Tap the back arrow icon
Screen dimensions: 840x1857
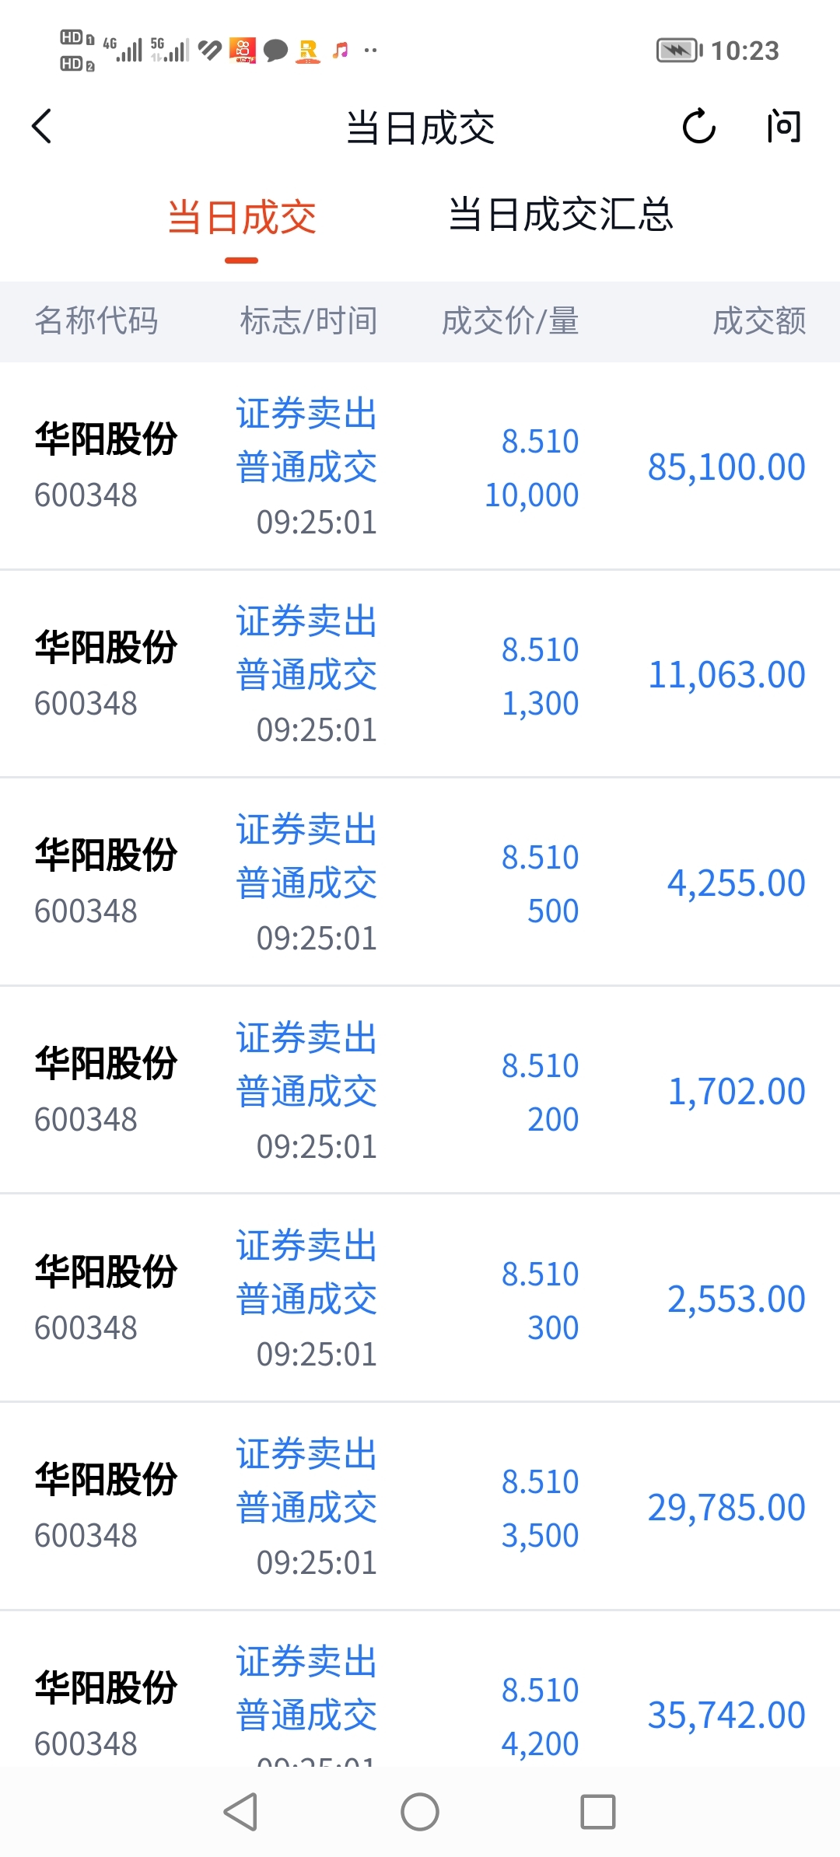coord(42,127)
